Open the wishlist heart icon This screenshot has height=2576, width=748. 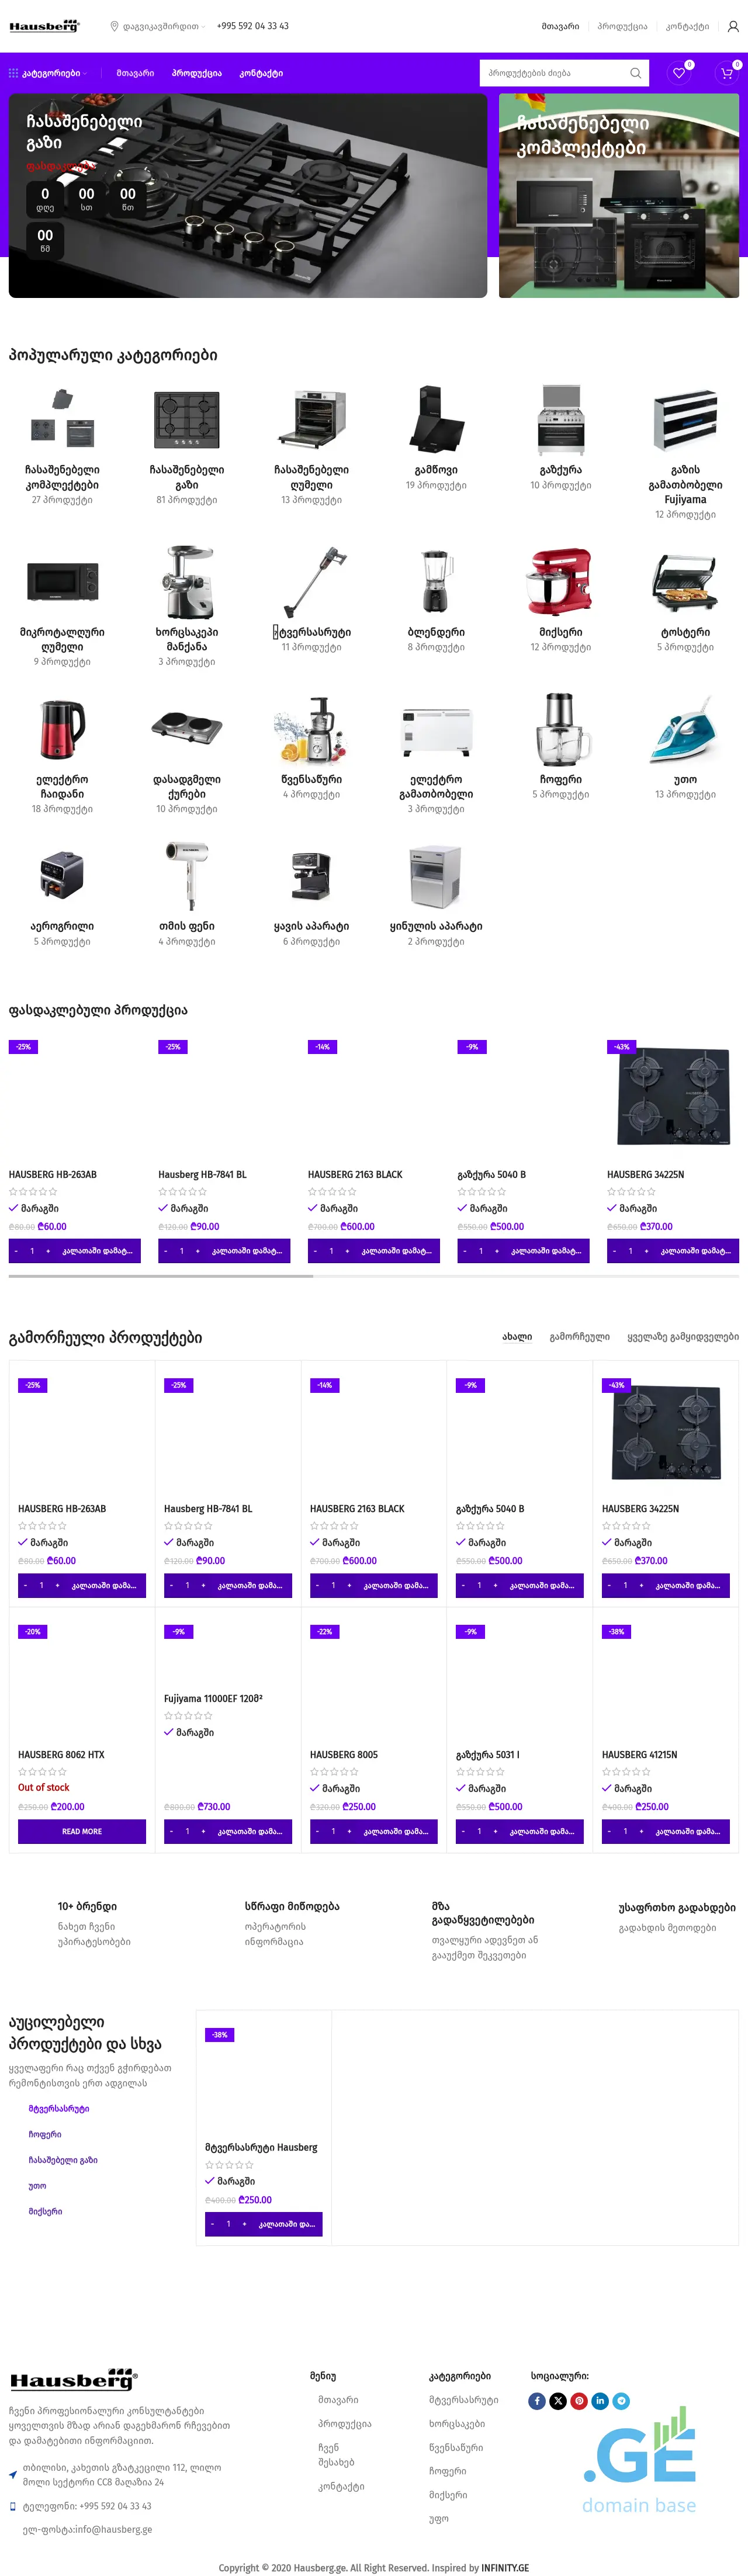679,73
